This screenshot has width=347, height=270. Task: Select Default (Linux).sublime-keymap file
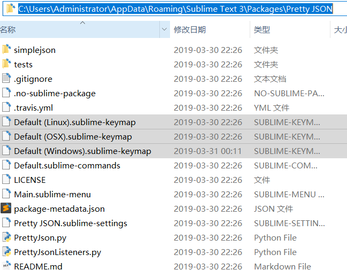[x=75, y=122]
